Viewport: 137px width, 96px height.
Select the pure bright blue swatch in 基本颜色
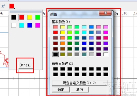pos(84,43)
